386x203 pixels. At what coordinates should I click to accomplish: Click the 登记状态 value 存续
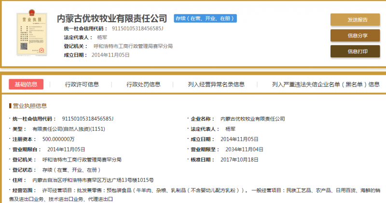[71, 170]
